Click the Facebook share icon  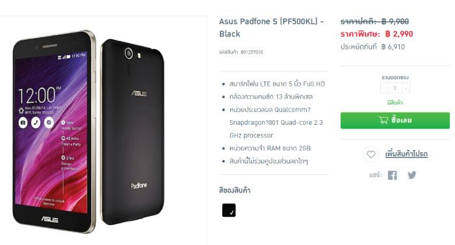click(x=393, y=175)
